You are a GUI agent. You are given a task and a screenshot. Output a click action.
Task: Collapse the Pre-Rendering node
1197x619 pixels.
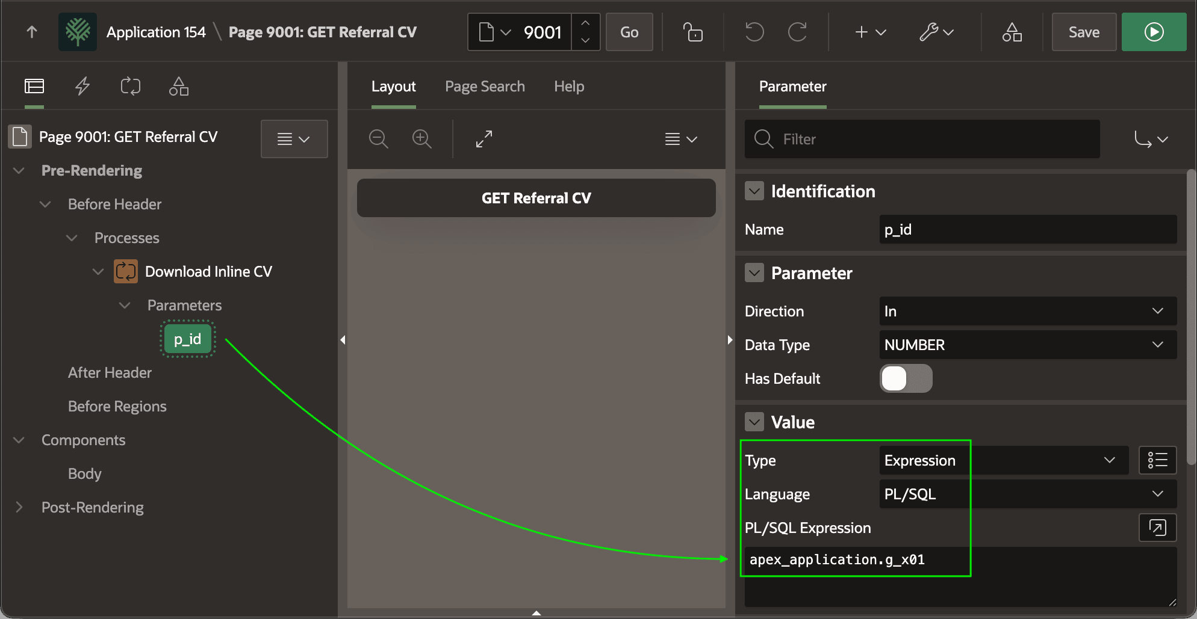[x=19, y=171]
